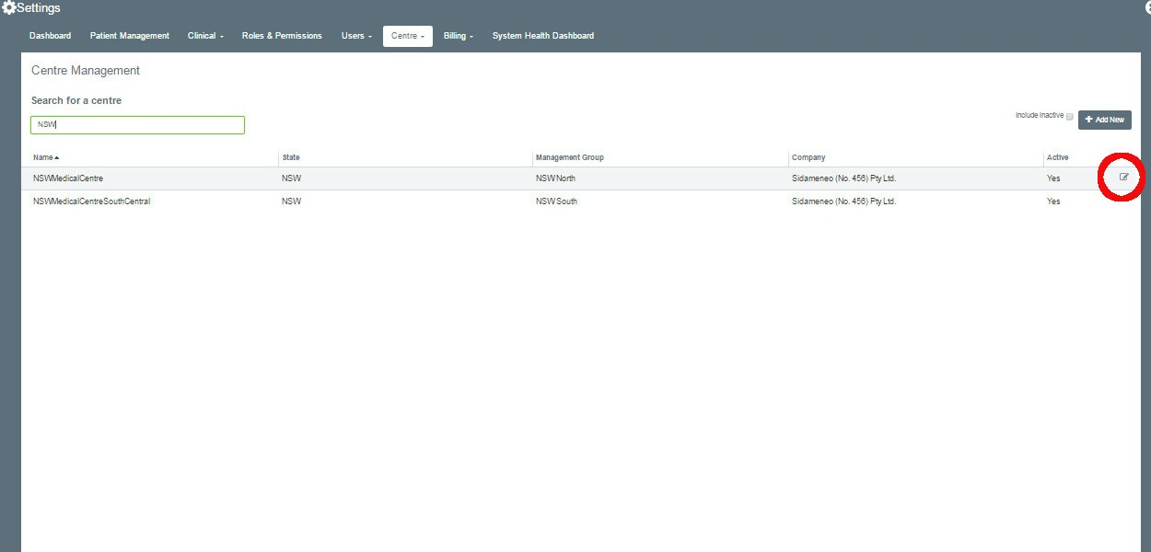Screen dimensions: 1151x552
Task: Sort by the State column header
Action: (291, 157)
